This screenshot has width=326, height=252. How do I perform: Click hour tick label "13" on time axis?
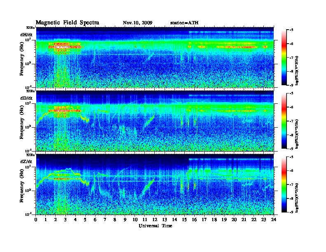(165, 219)
